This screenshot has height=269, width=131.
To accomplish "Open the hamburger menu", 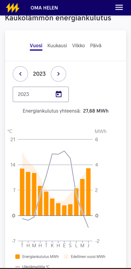I will pos(119,7).
